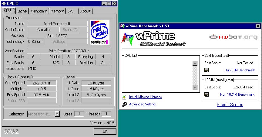Run the 32M Benchmark
The width and height of the screenshot is (262, 137).
240,70
